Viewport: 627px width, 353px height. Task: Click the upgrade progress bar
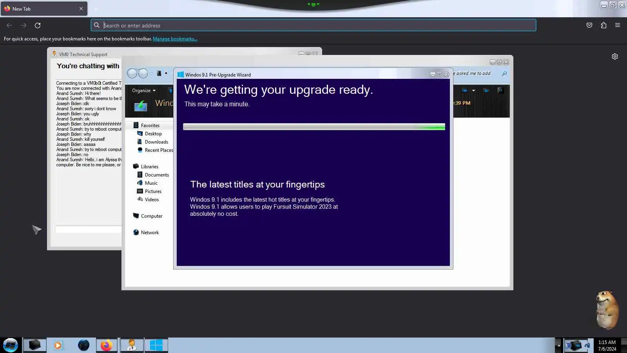314,127
